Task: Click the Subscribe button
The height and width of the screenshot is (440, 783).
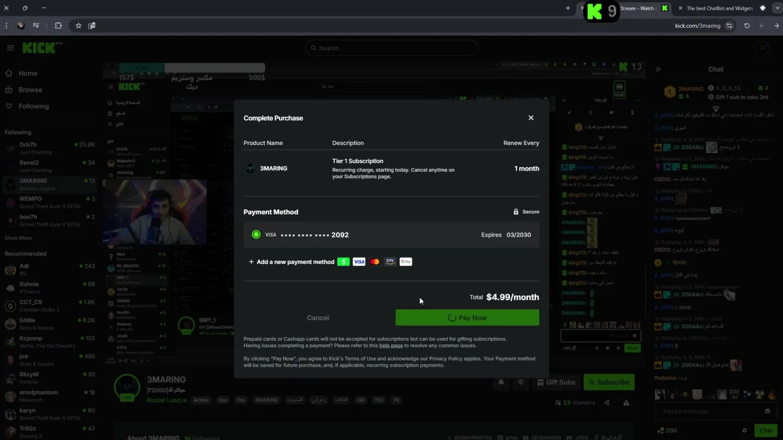Action: pyautogui.click(x=609, y=383)
